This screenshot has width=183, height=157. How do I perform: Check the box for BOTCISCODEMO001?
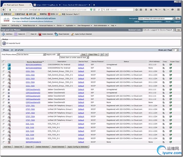[4, 65]
